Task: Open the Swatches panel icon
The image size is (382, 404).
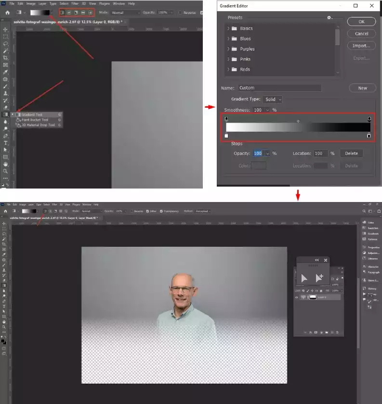Action: tap(365, 228)
